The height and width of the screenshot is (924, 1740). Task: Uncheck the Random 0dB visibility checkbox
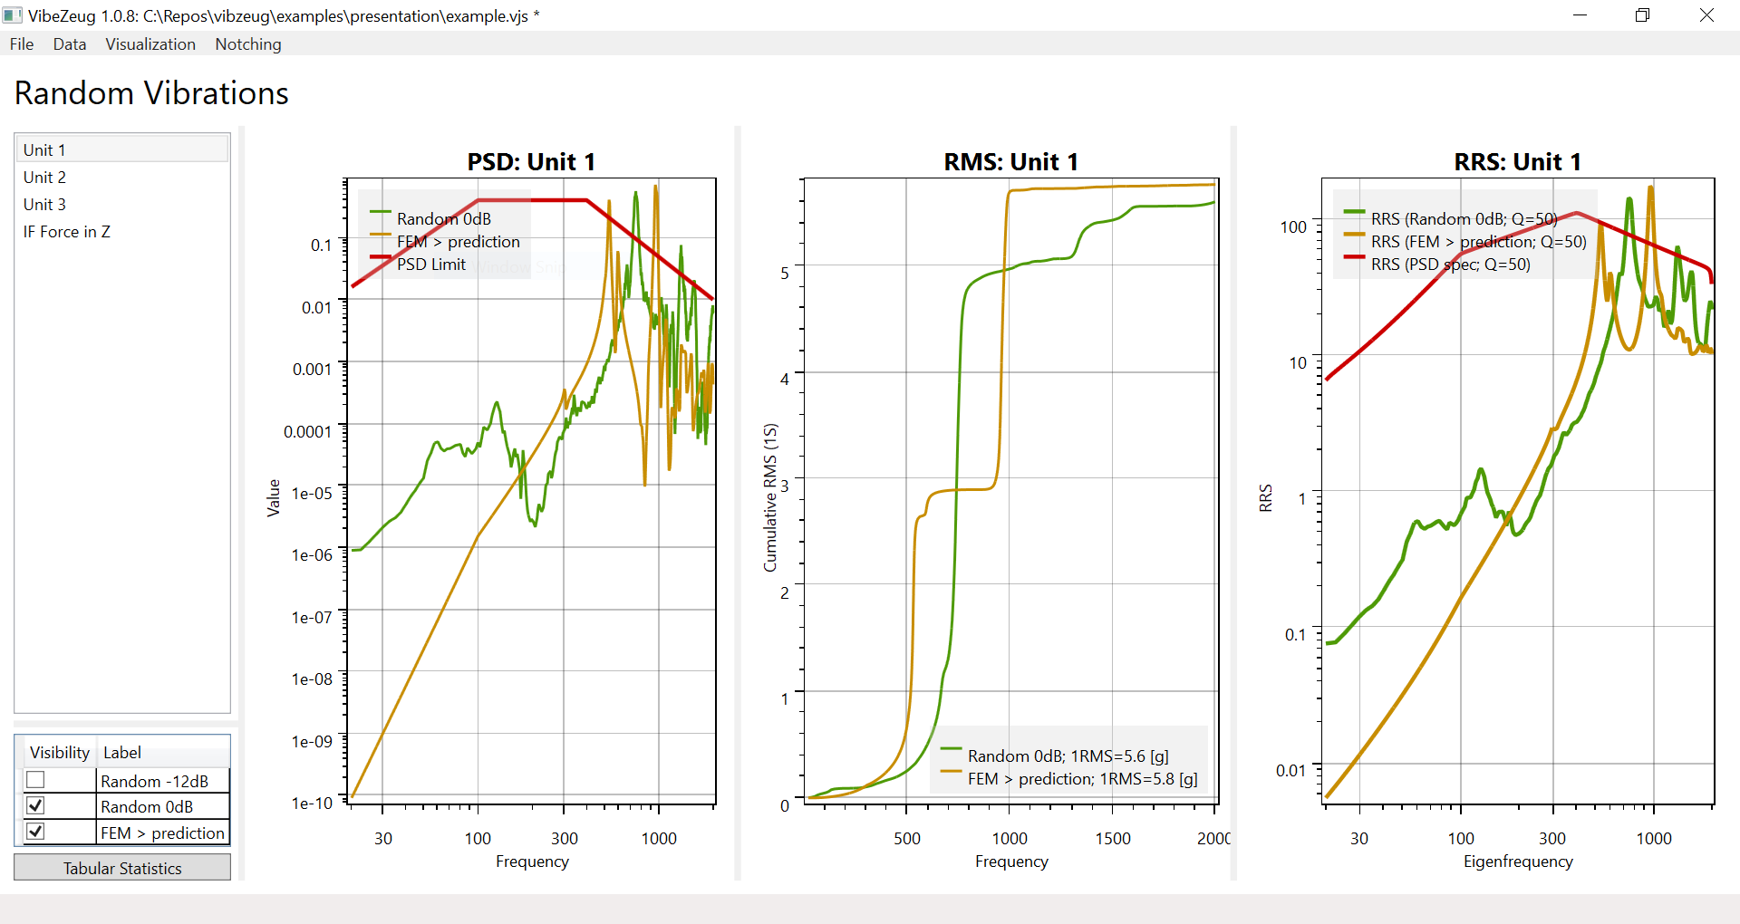pos(35,805)
